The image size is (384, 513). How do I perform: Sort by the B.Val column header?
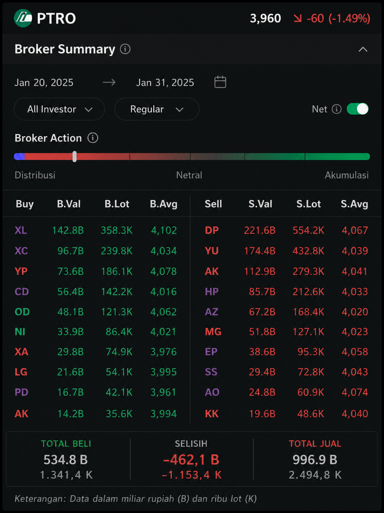click(69, 204)
